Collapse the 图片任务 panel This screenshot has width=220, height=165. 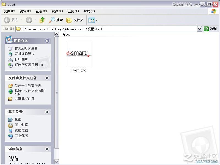point(47,41)
